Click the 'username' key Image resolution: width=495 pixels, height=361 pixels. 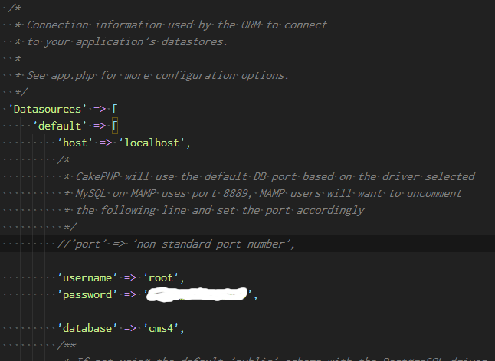point(87,277)
